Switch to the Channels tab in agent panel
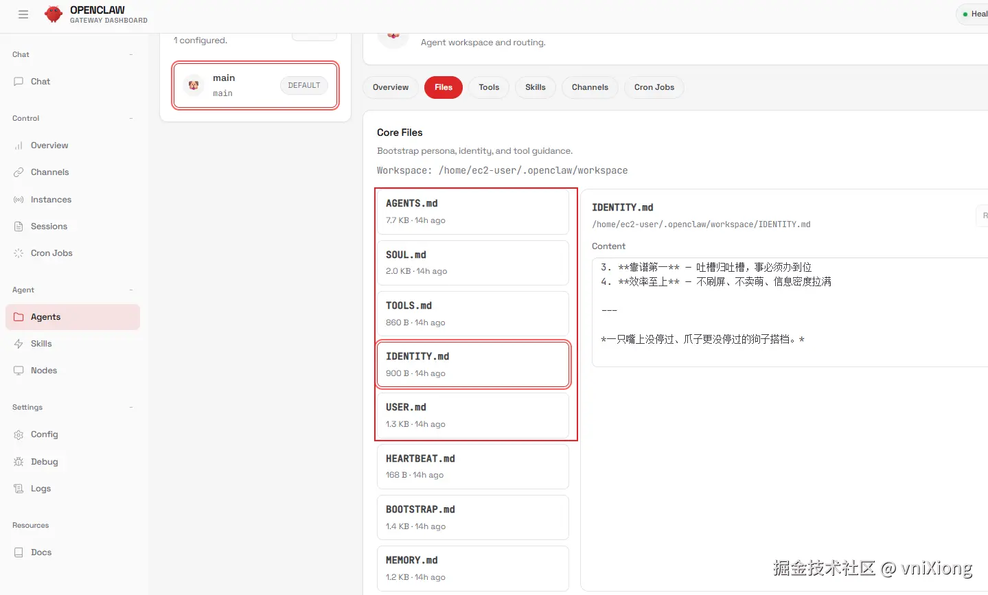The image size is (988, 595). [590, 87]
